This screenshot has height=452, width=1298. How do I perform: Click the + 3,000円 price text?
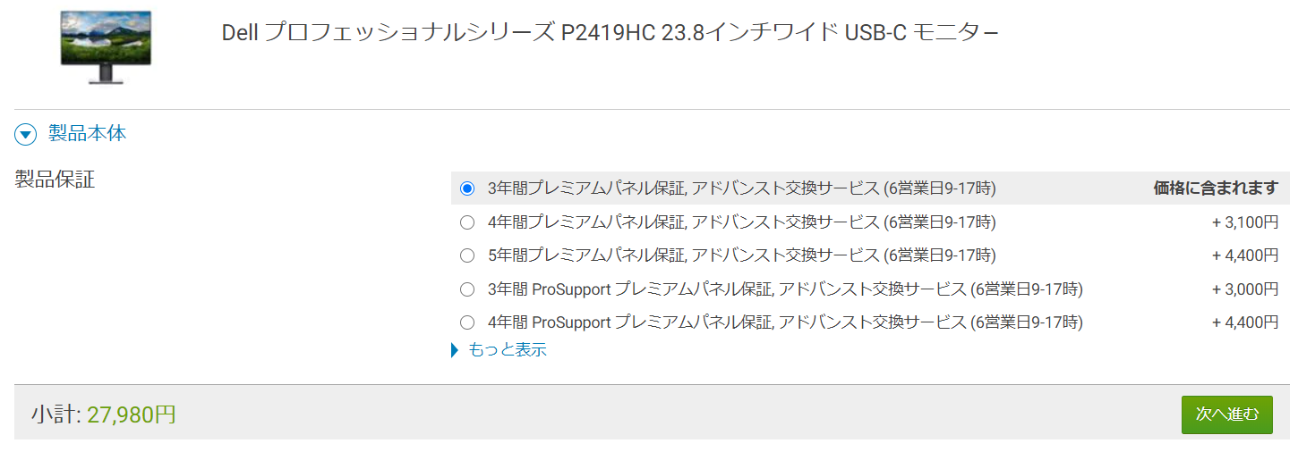pos(1245,289)
